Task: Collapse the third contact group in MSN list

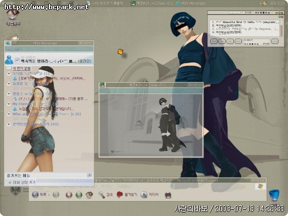Action: 9,94
